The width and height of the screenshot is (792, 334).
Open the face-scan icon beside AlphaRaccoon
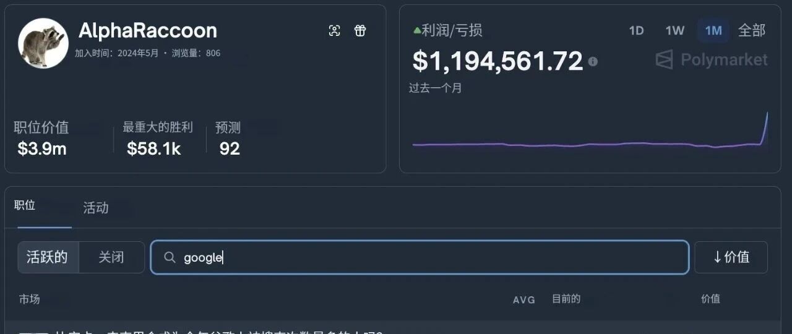tap(334, 31)
